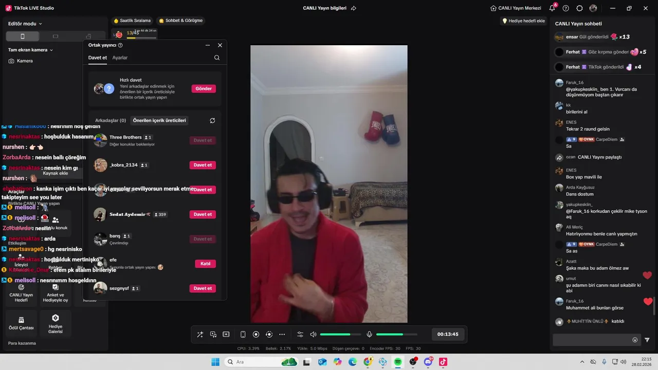Screen dimensions: 658x370
Task: Open Microsoft Edge from the taskbar
Action: [x=353, y=362]
